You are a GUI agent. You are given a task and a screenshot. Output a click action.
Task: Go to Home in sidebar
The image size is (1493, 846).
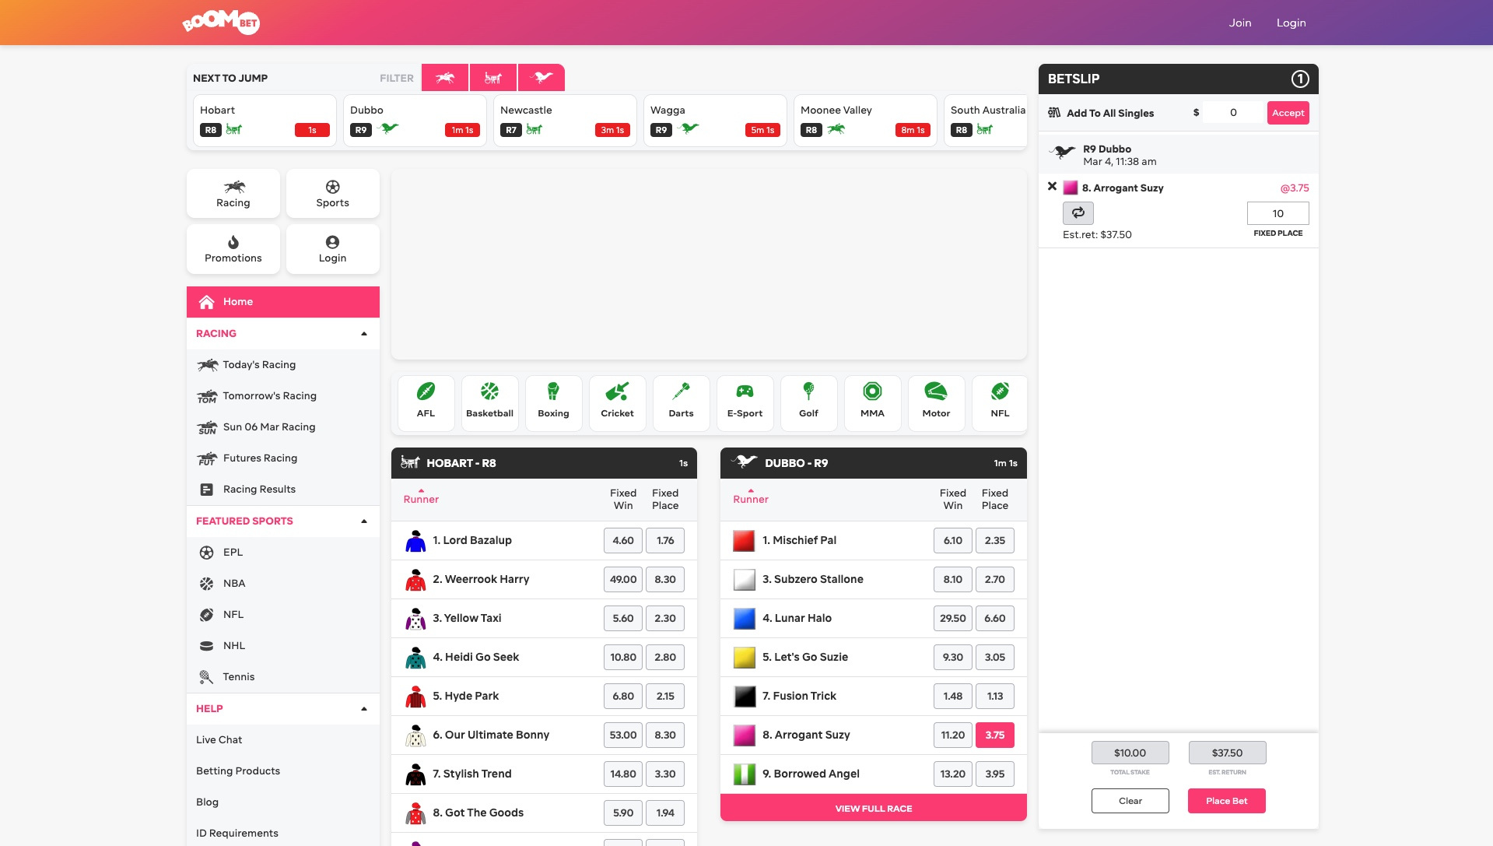(x=283, y=302)
